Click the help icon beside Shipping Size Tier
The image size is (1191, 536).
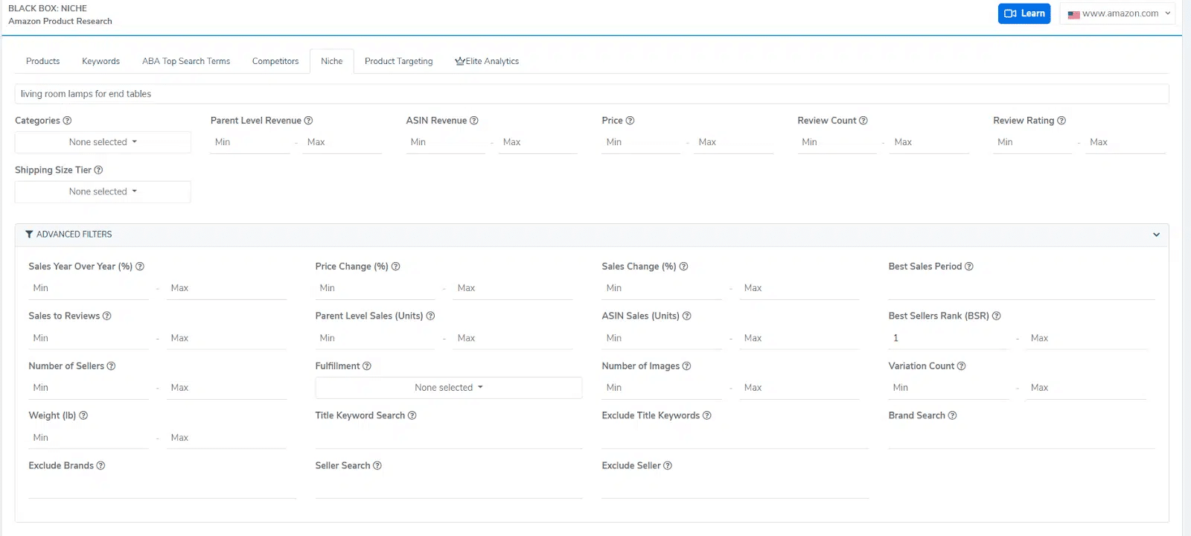point(98,170)
